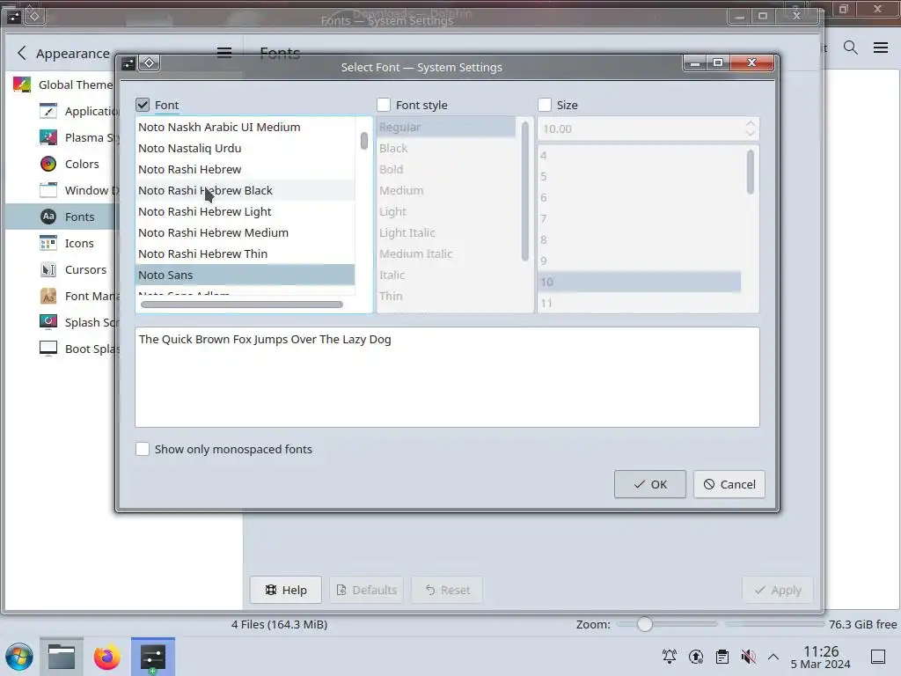Tick the Font checkbox
Image resolution: width=901 pixels, height=676 pixels.
click(x=143, y=105)
